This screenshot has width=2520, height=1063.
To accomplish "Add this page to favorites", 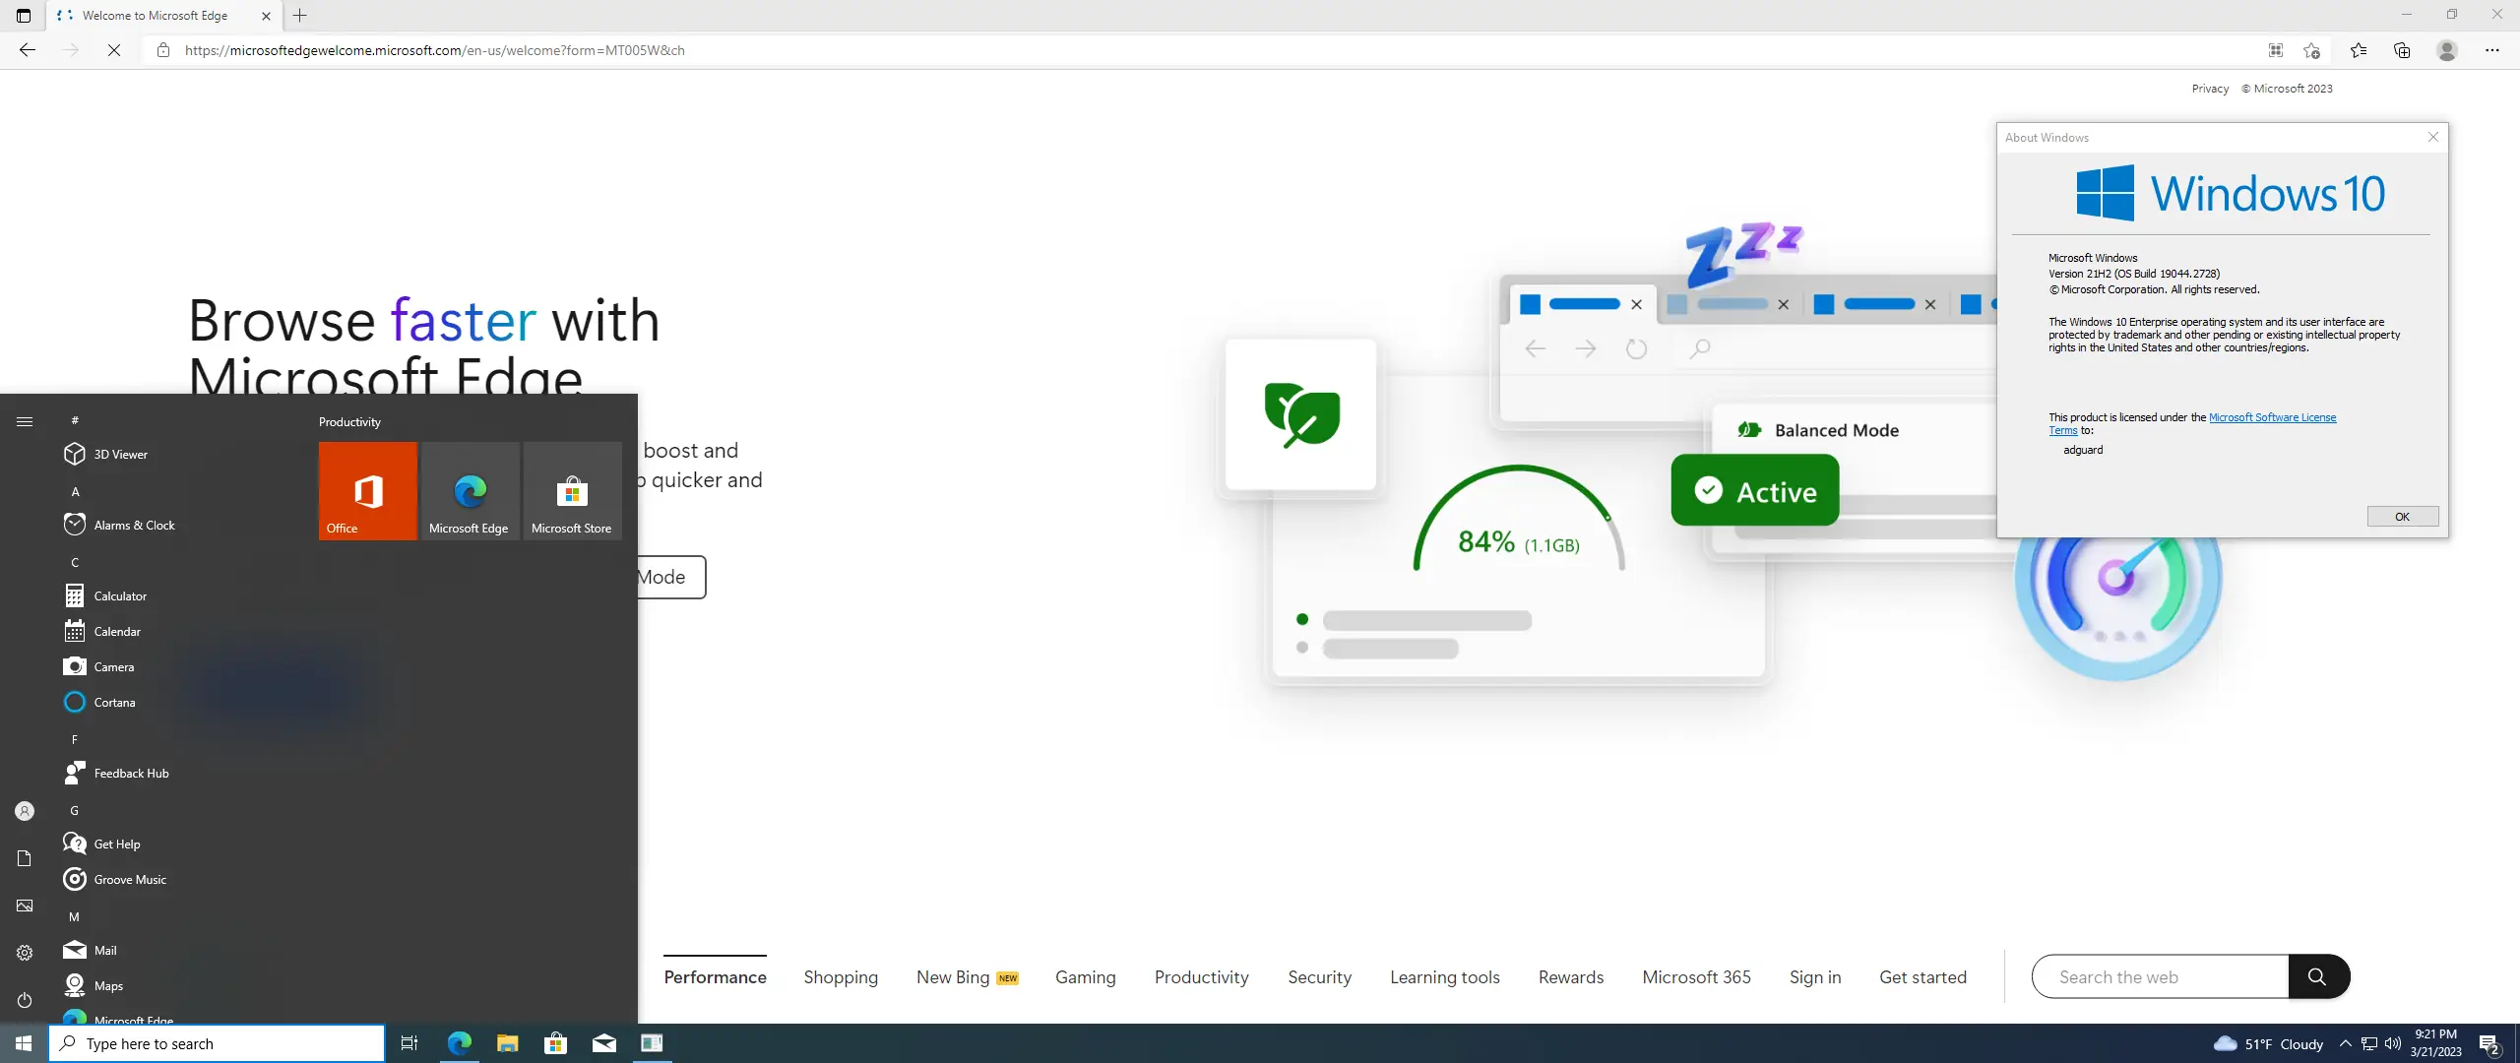I will click(2312, 50).
